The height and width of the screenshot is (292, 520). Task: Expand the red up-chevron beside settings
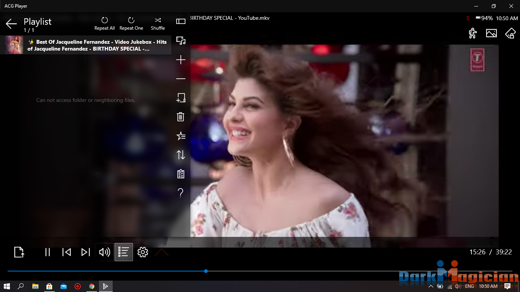pyautogui.click(x=162, y=252)
